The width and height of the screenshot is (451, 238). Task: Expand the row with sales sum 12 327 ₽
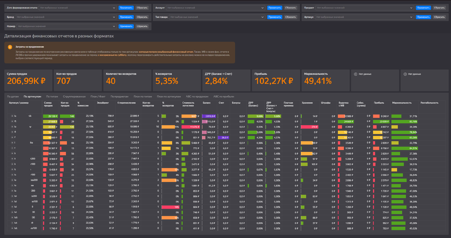click(x=12, y=143)
